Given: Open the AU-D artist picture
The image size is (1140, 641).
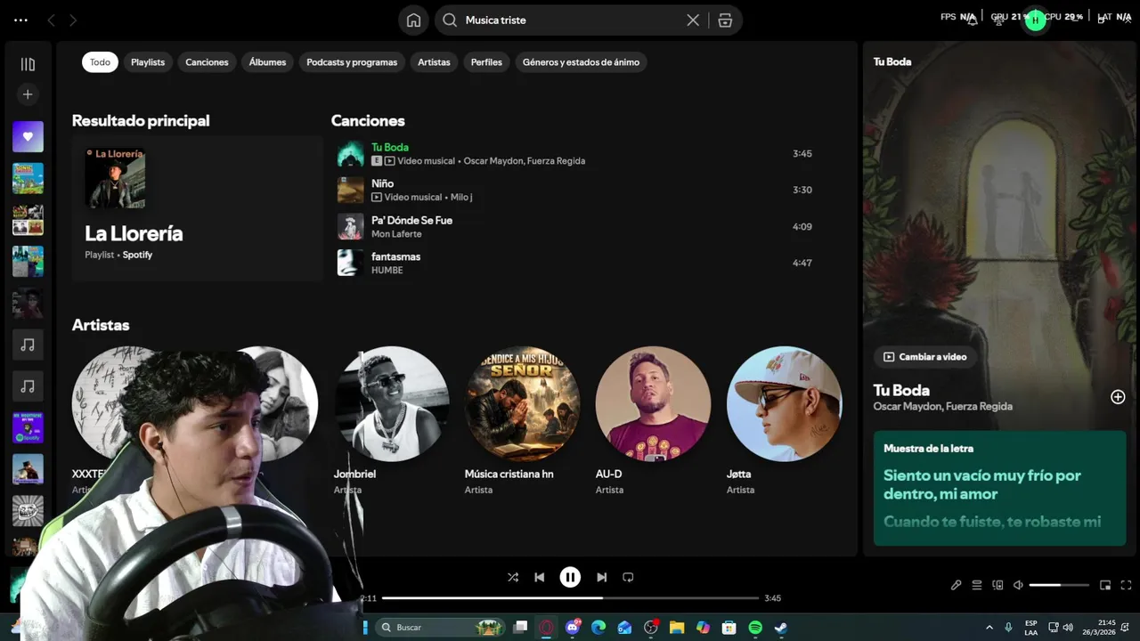Looking at the screenshot, I should (x=653, y=403).
